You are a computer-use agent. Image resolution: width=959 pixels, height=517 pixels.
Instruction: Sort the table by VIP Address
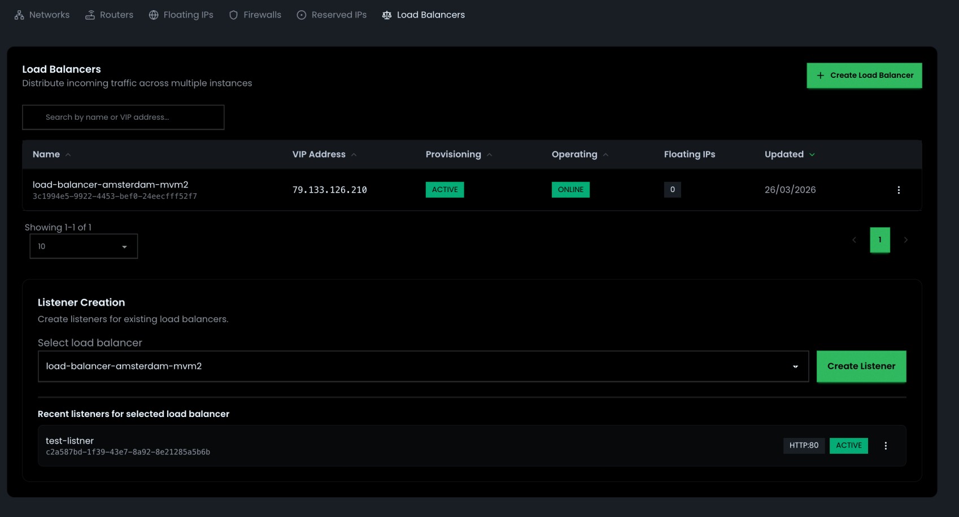point(354,154)
